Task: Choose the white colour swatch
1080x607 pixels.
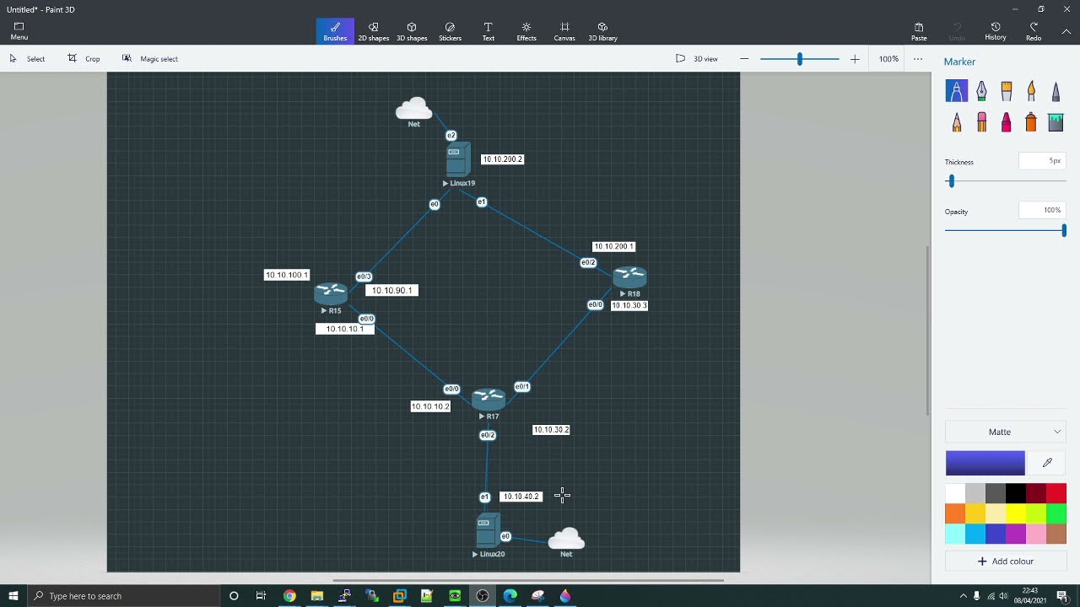Action: pyautogui.click(x=955, y=493)
